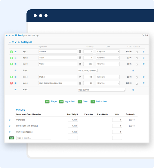Image resolution: width=154 pixels, height=168 pixels.
Task: Remove Star Bread from yields list
Action: [10, 120]
